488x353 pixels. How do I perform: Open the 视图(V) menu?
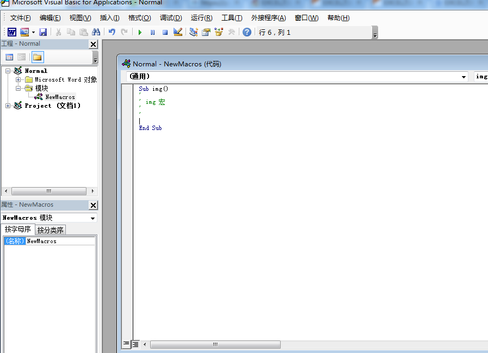coord(81,18)
